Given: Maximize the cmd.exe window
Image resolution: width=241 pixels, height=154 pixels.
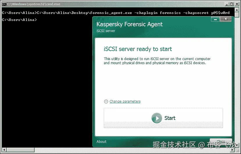Looking at the screenshot, I should pos(232,4).
